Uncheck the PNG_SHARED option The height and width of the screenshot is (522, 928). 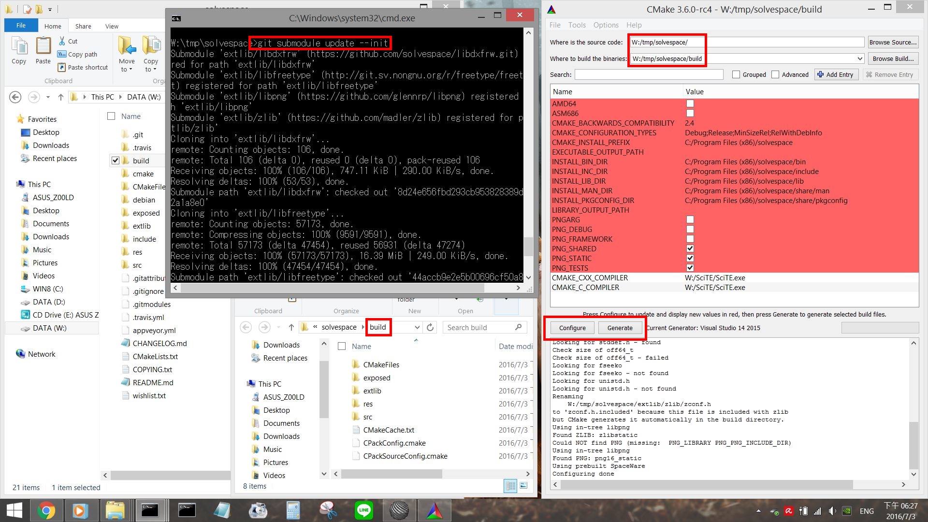690,249
